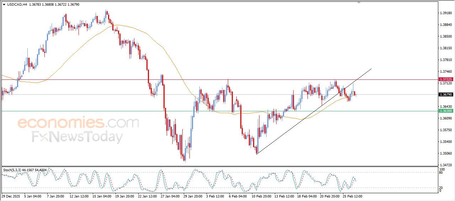Click the 1.34720 price scale label

(x=445, y=165)
